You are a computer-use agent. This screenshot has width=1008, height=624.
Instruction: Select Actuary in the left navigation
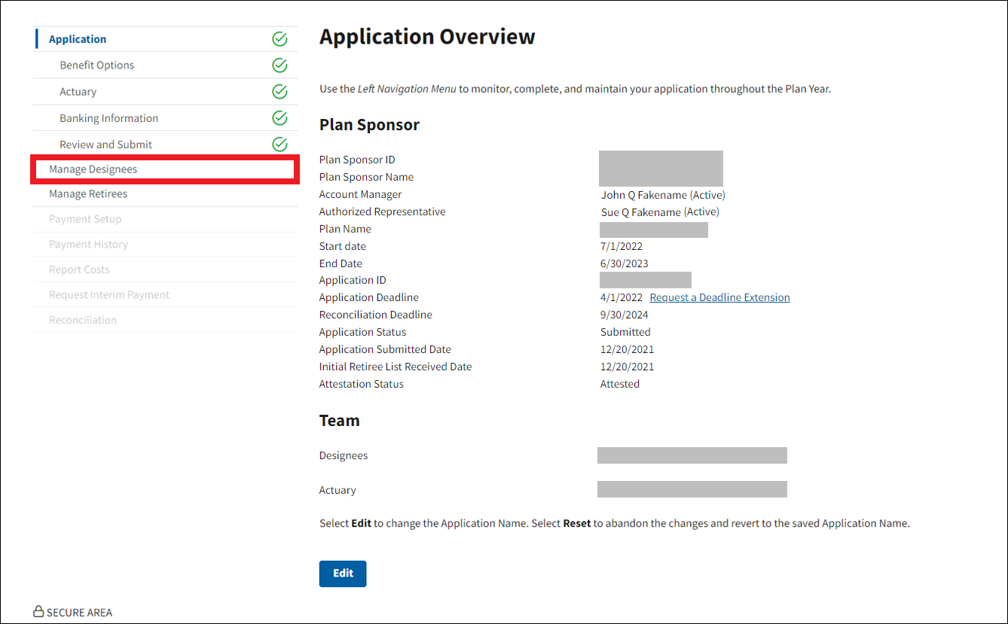point(78,92)
